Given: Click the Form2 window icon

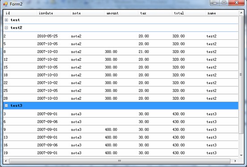Looking at the screenshot, I should pos(5,4).
